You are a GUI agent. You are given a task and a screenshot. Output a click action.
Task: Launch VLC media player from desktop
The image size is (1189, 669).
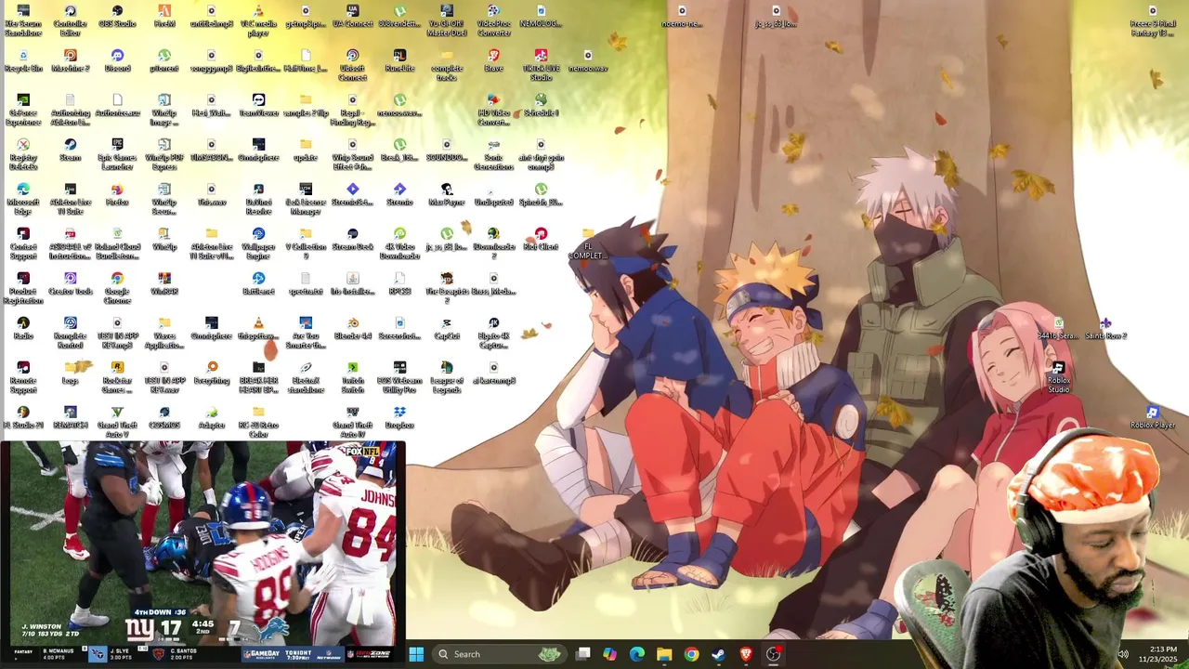tap(258, 20)
